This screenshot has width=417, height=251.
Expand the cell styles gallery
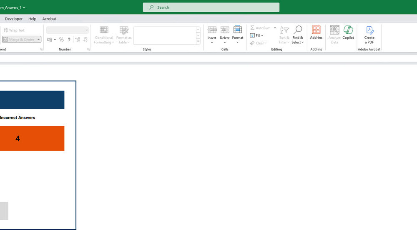point(198,41)
